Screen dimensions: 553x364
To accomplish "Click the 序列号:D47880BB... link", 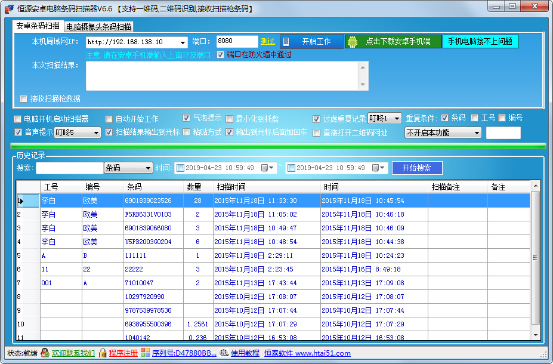I will click(184, 353).
